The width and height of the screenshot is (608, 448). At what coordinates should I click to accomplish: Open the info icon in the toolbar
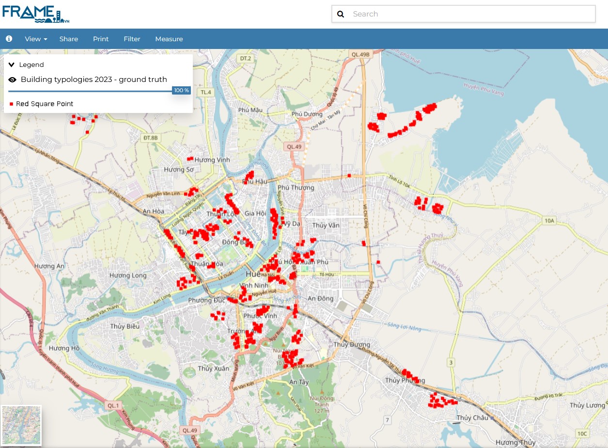(x=9, y=39)
